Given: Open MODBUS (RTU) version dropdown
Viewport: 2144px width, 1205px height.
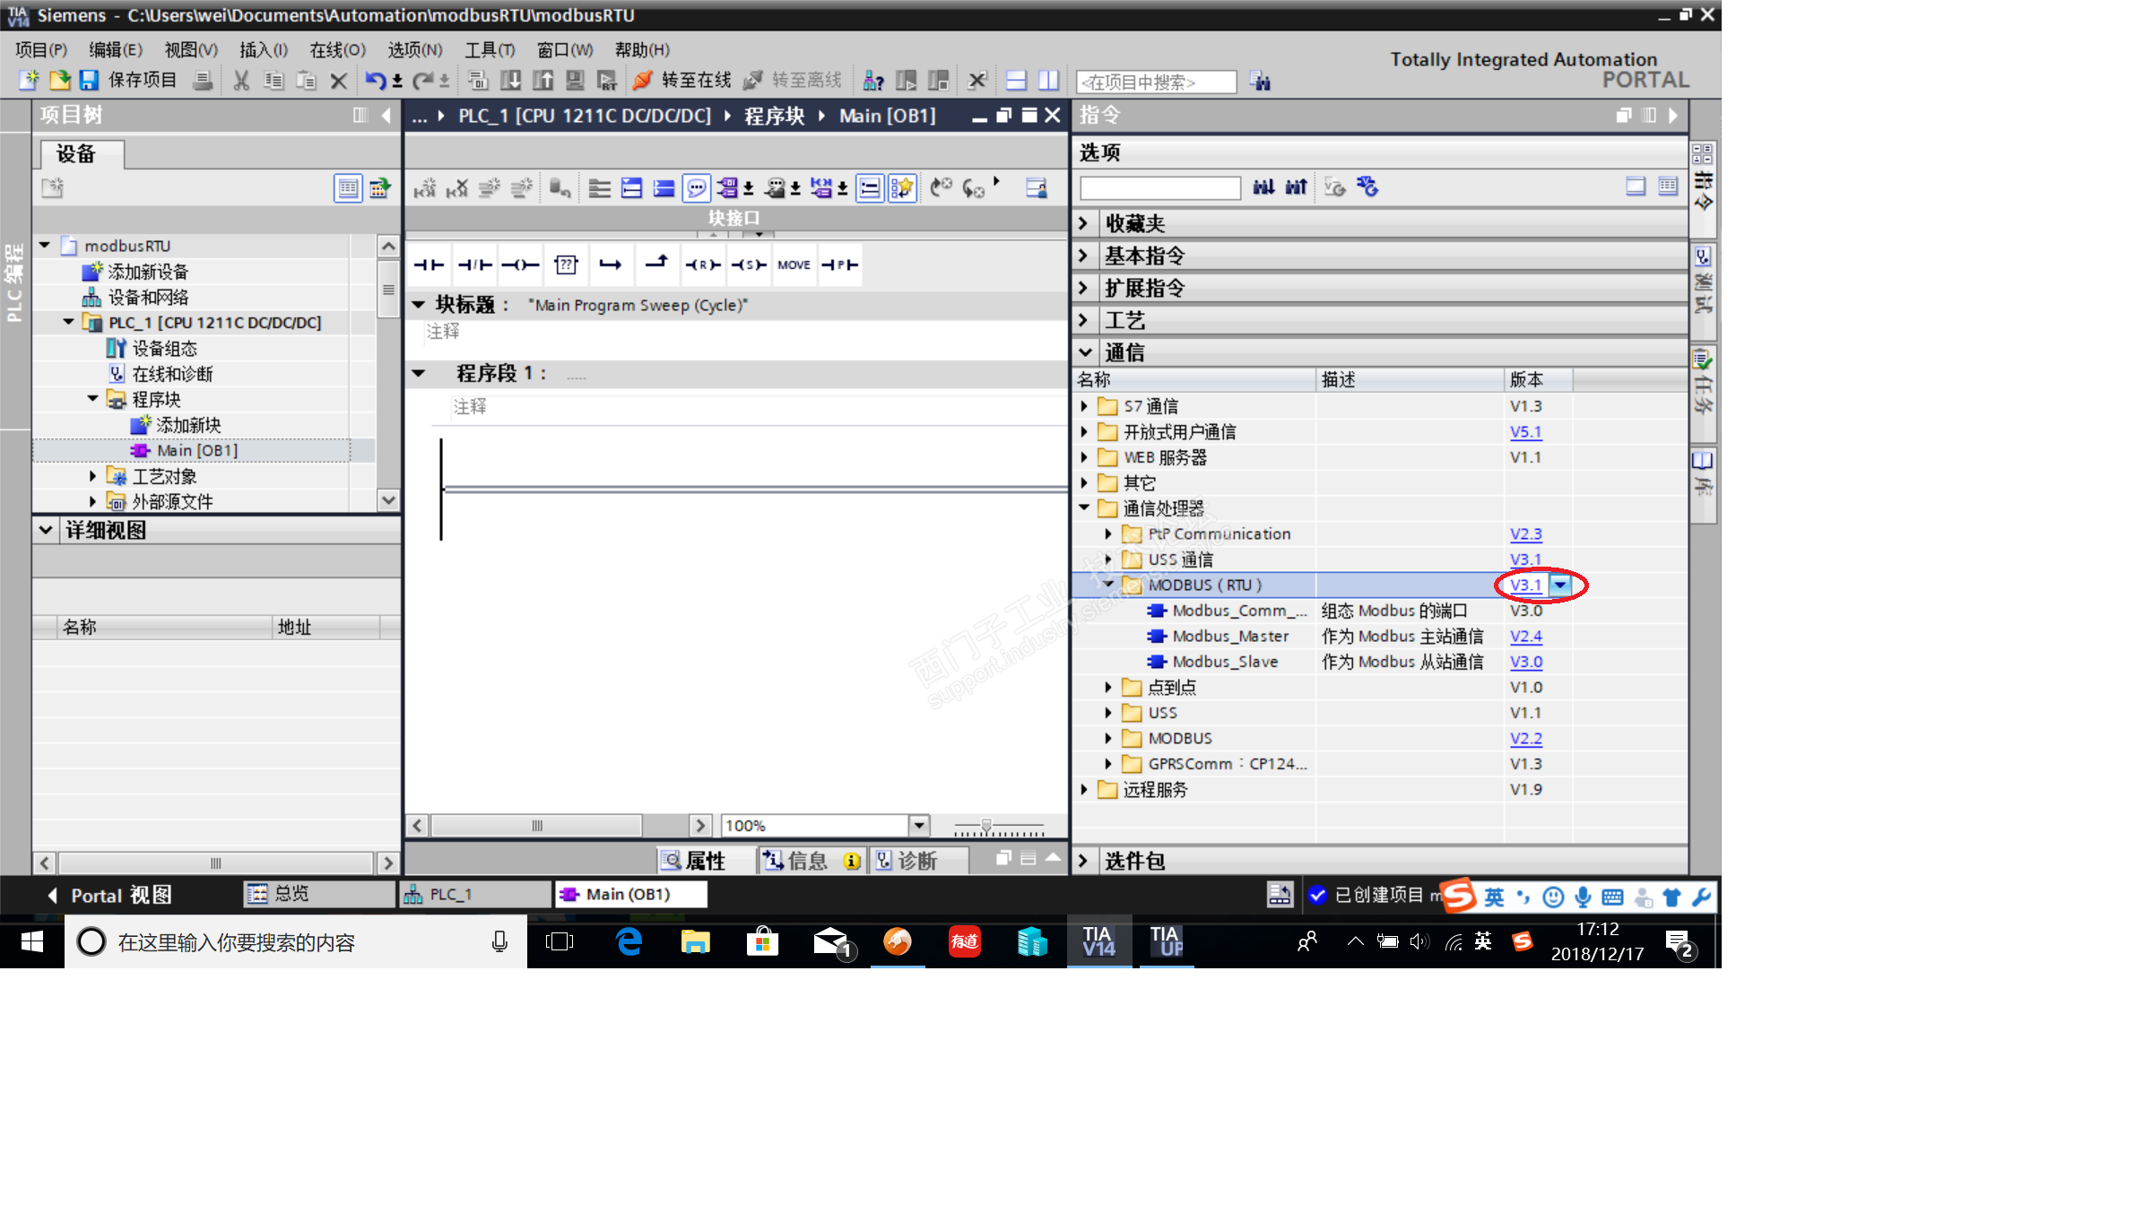Looking at the screenshot, I should click(x=1561, y=585).
